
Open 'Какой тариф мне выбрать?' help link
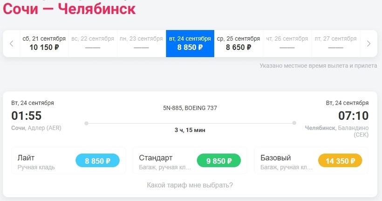[190, 185]
